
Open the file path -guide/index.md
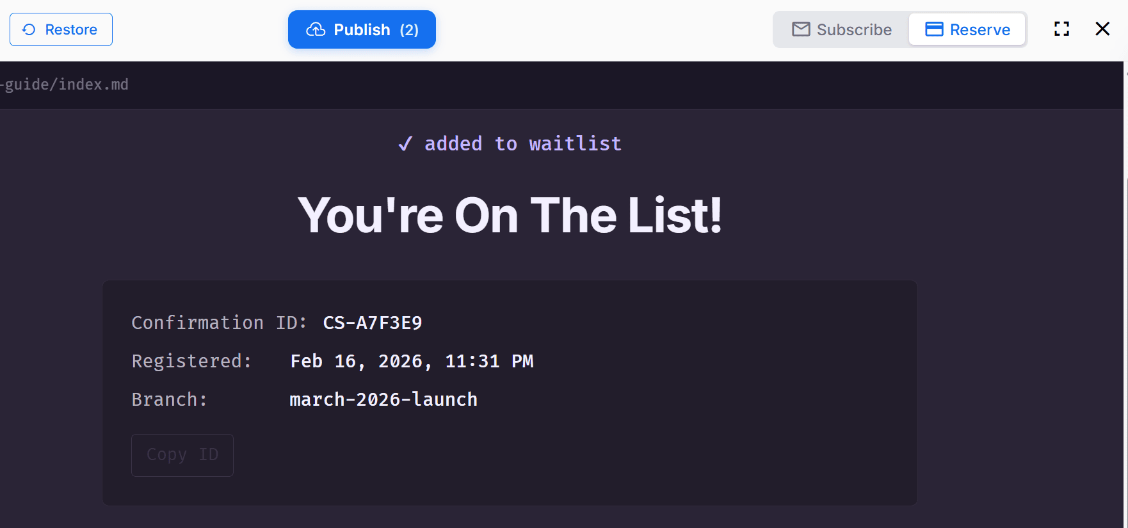pos(64,84)
